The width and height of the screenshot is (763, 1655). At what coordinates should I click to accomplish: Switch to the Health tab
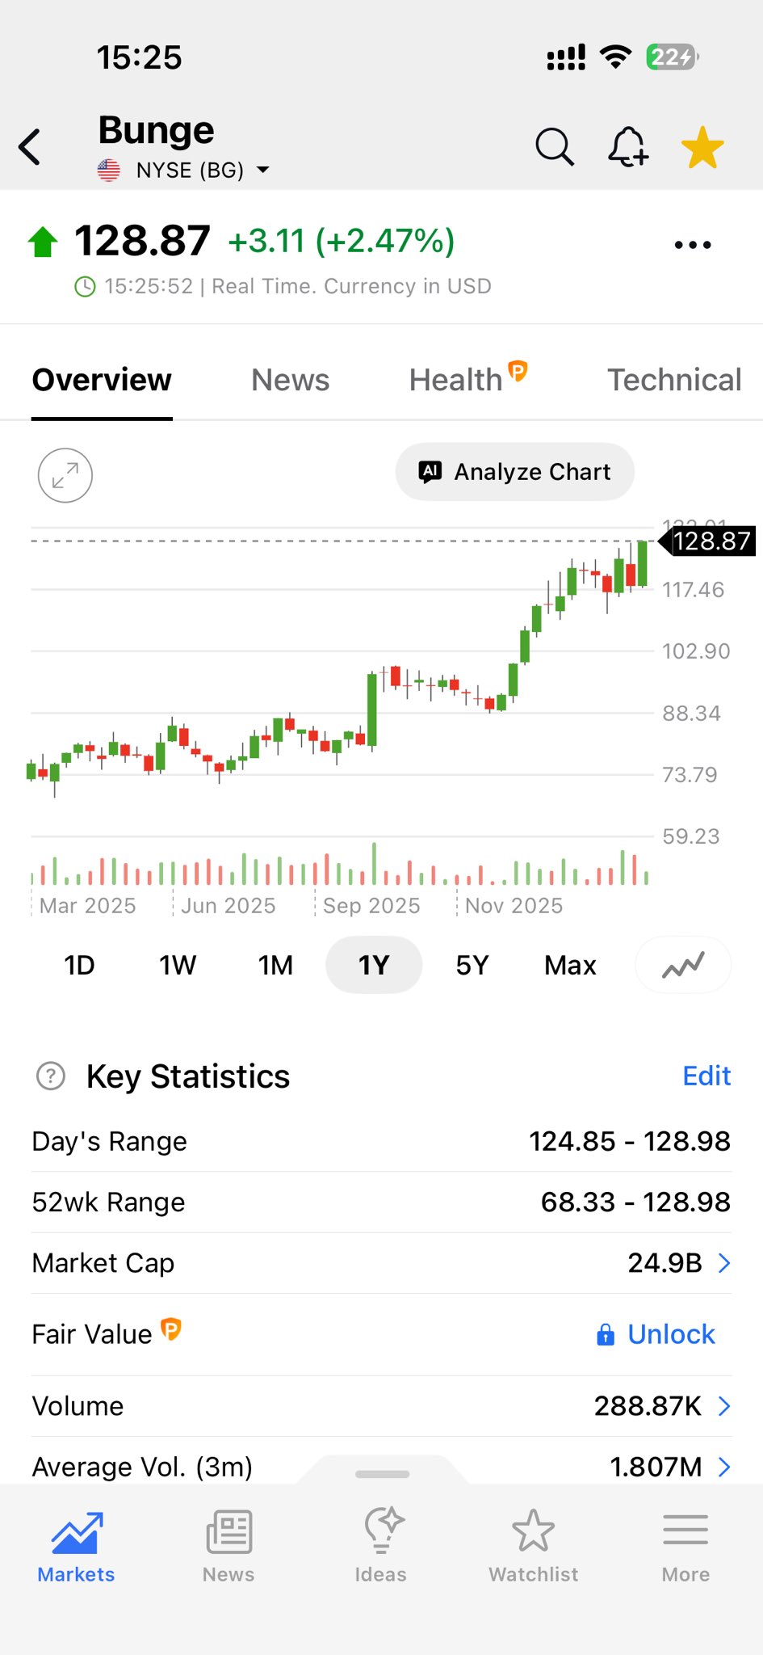click(x=457, y=380)
